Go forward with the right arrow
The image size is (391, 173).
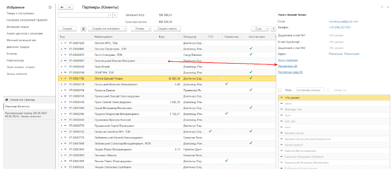tap(70, 7)
